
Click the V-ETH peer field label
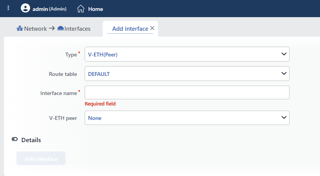[63, 118]
